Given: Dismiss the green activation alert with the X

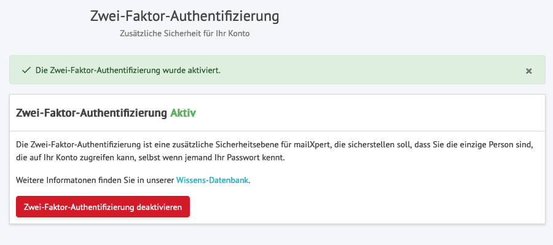Looking at the screenshot, I should 528,71.
